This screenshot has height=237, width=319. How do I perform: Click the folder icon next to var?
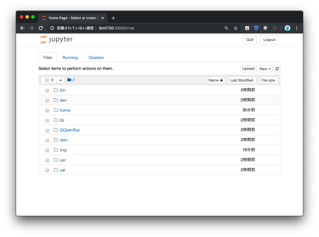(56, 170)
